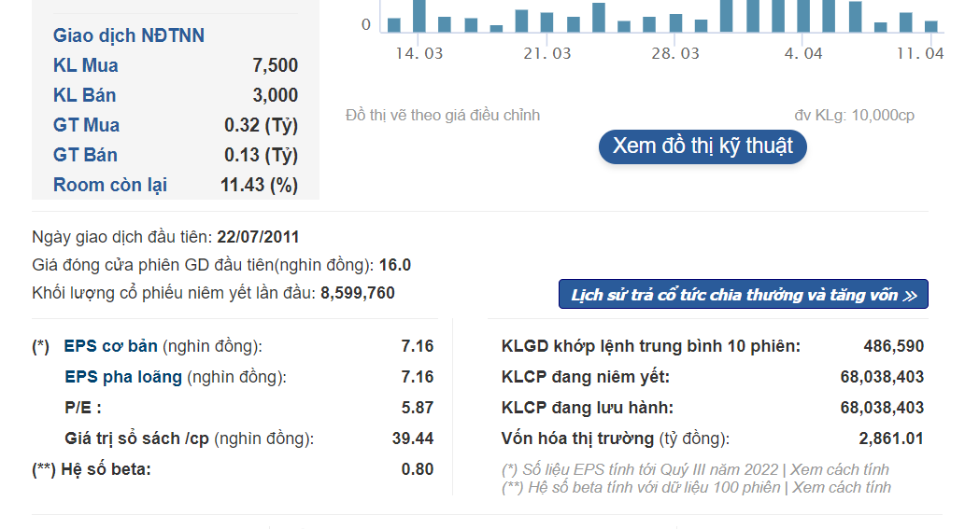Select the GT Mua value 0.32 (Tỷ)

261,125
